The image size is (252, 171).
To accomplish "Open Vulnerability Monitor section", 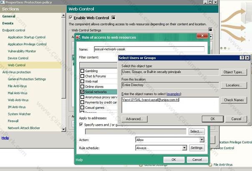I will tap(22, 51).
